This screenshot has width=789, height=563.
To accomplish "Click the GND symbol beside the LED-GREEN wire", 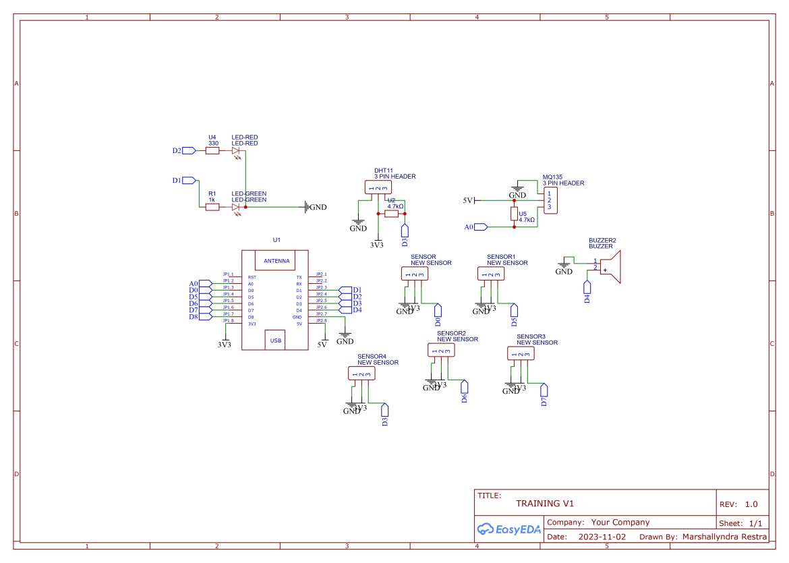I will (316, 207).
